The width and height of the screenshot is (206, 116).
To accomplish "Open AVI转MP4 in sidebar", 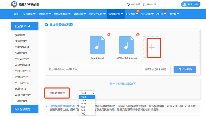I will pyautogui.click(x=21, y=53).
